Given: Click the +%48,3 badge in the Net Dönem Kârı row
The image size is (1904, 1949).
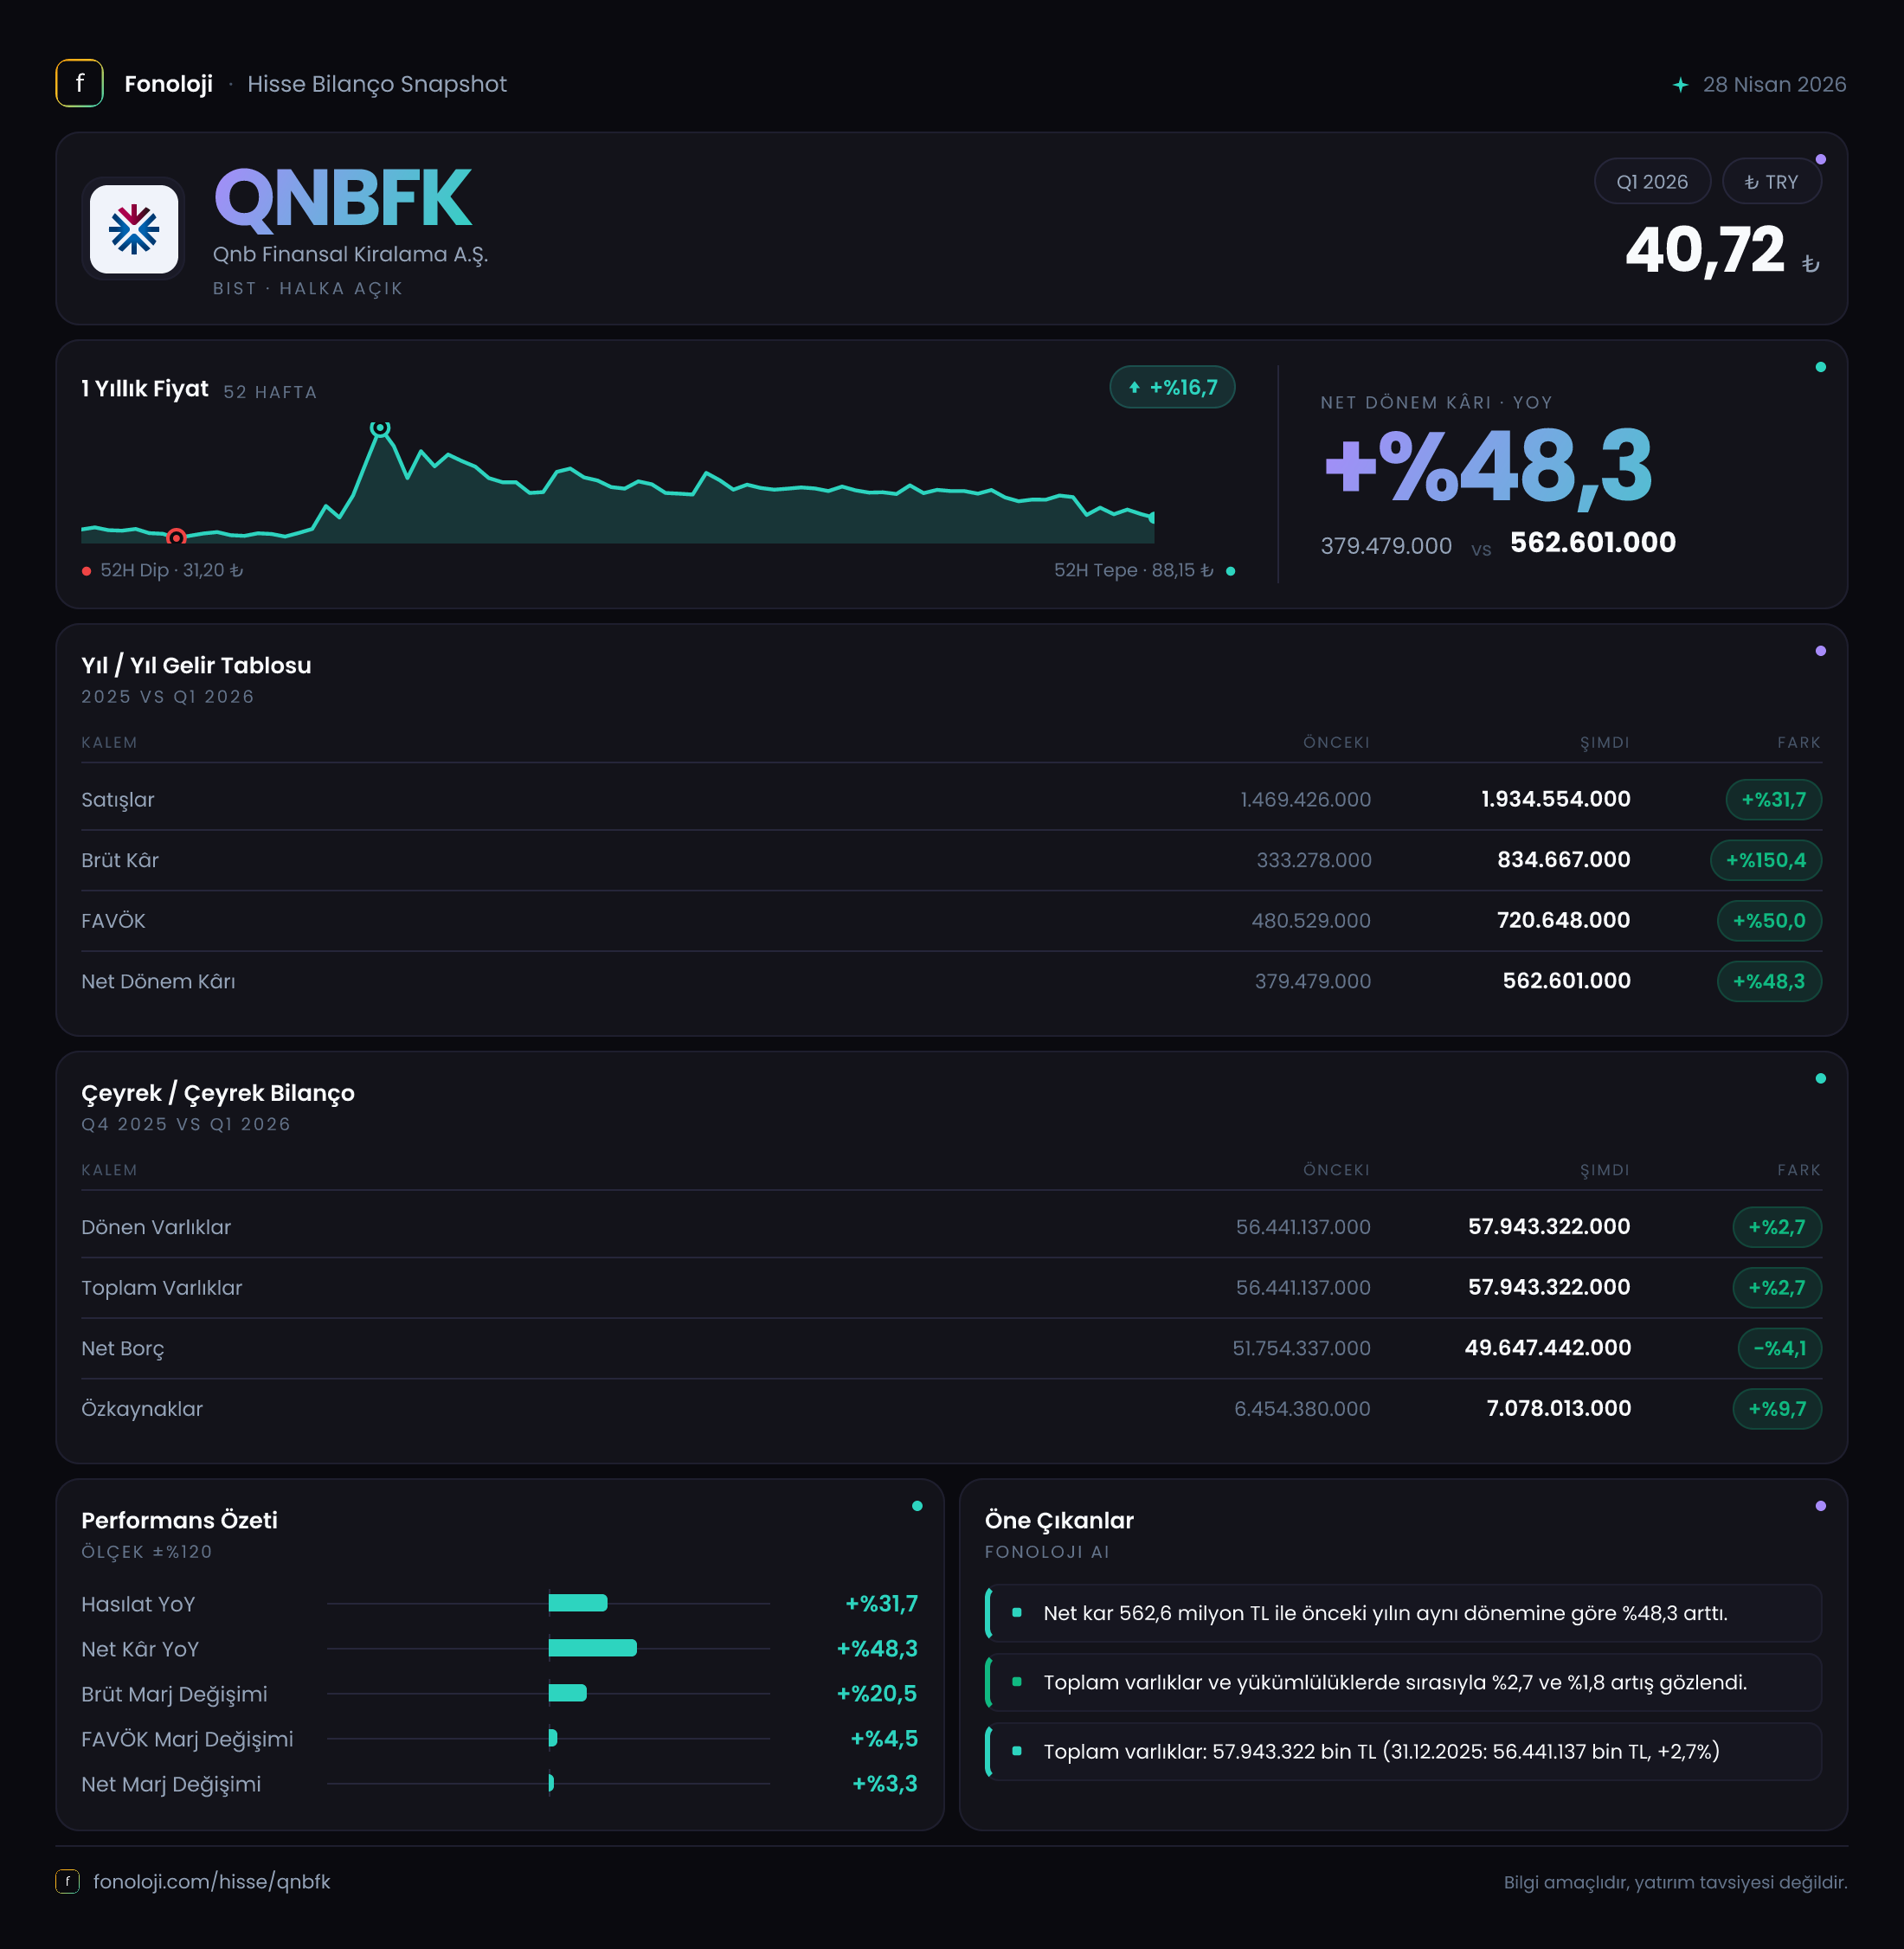Looking at the screenshot, I should 1769,981.
